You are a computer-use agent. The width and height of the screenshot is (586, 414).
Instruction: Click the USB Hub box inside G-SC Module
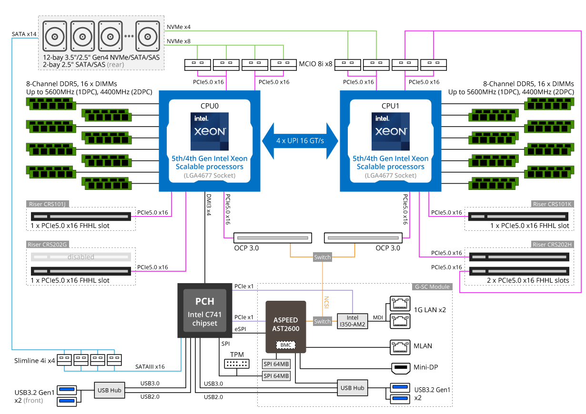[x=353, y=388]
